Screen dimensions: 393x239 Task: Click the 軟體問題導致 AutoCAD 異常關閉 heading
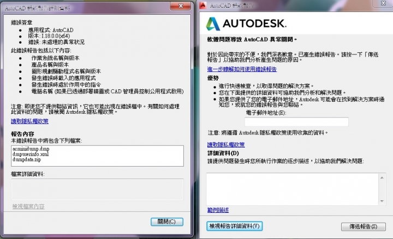(x=252, y=40)
